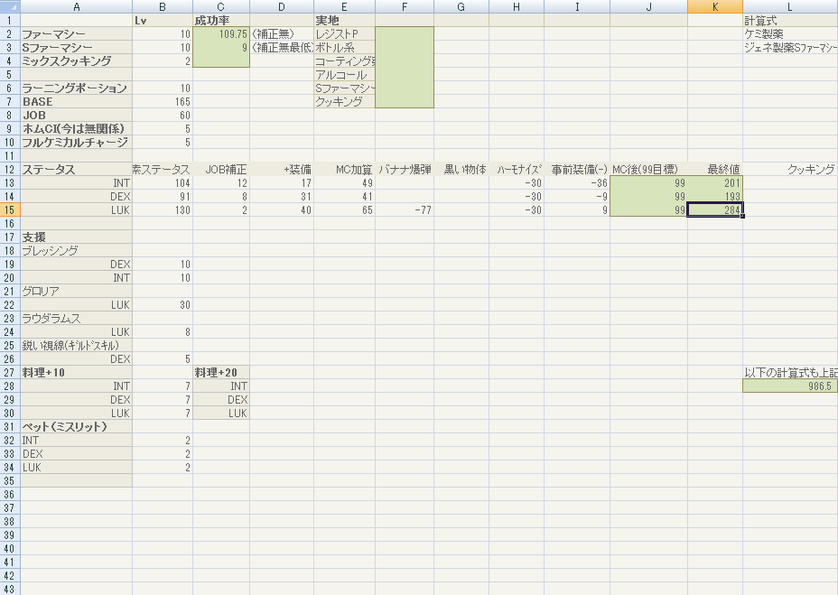Click the ボトル系 cell
The image size is (838, 595).
point(344,48)
